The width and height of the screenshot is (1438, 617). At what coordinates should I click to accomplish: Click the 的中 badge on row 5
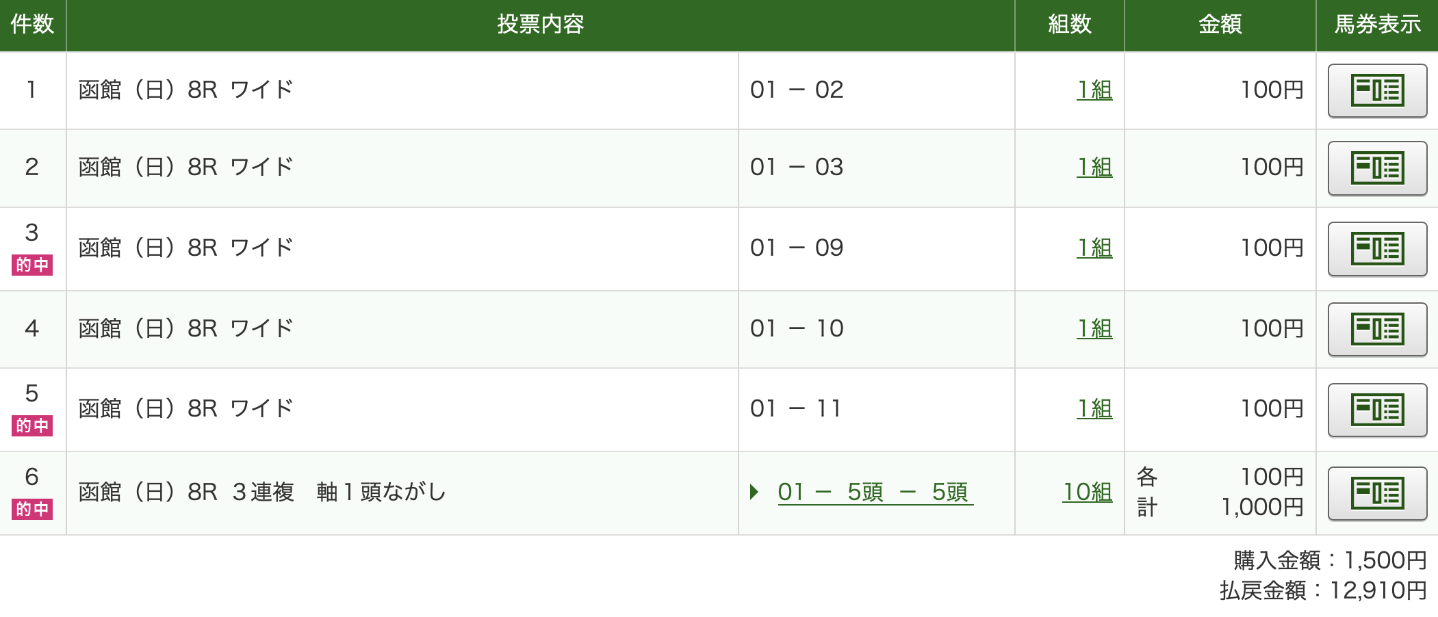(32, 425)
